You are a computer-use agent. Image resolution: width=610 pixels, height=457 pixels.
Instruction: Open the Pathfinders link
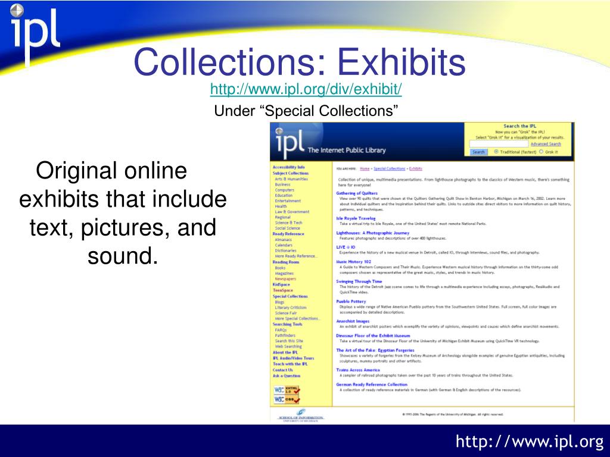[285, 336]
